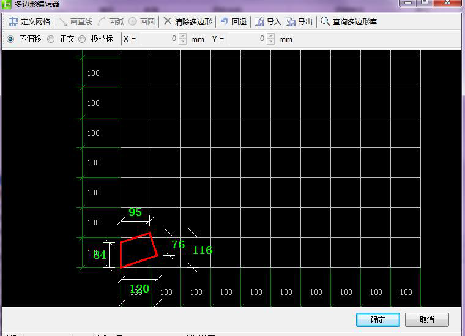Viewport: 465px width, 336px height.
Task: Select the 正交 radio button
Action: click(x=51, y=39)
